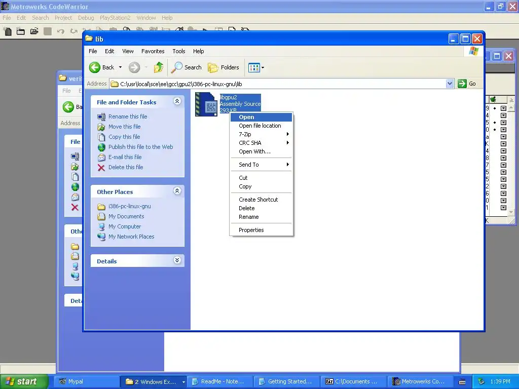Expand the 7-Zip submenu

(x=261, y=134)
